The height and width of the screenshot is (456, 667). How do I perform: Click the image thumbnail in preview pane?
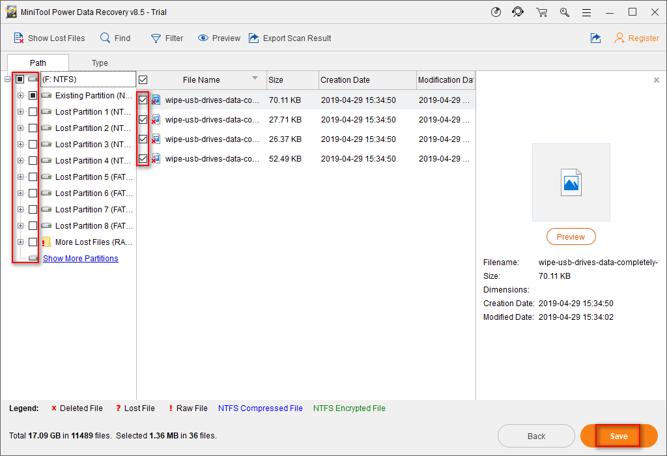[571, 182]
